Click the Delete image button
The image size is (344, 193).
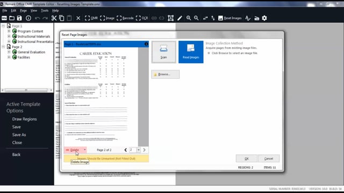tap(74, 150)
